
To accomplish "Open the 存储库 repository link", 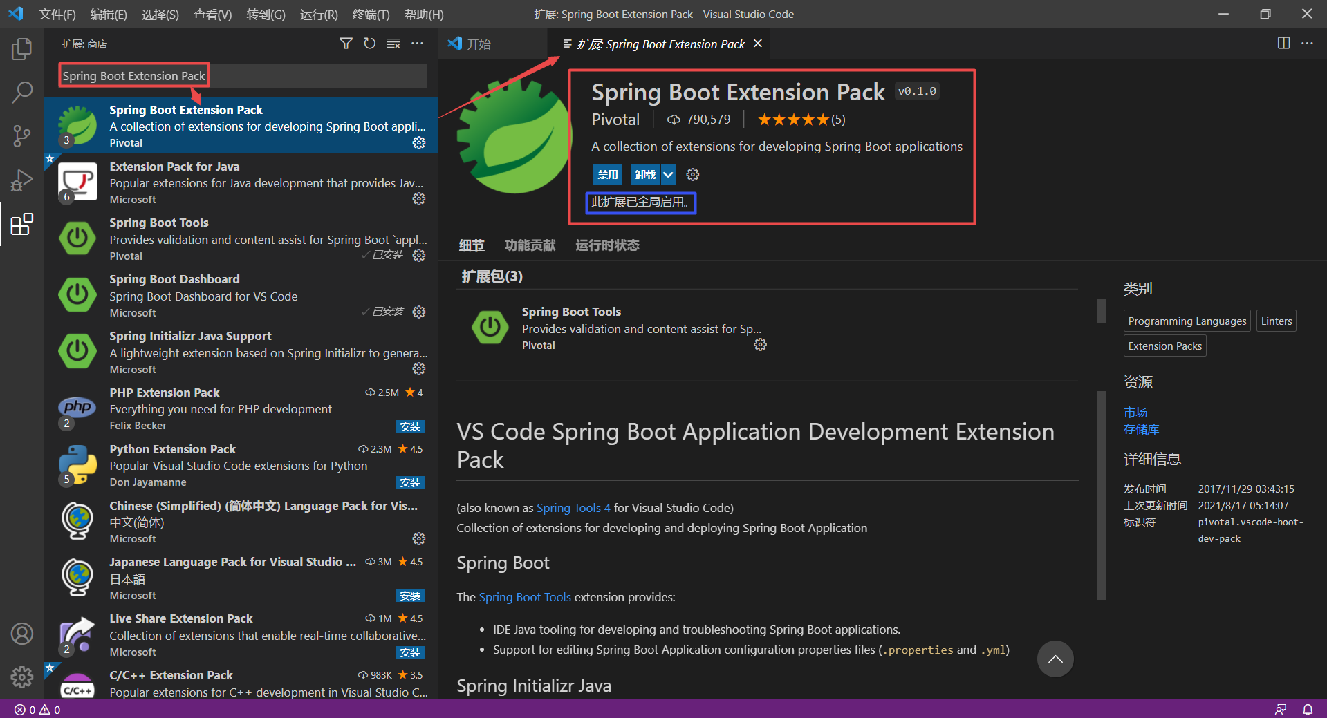I will coord(1142,429).
